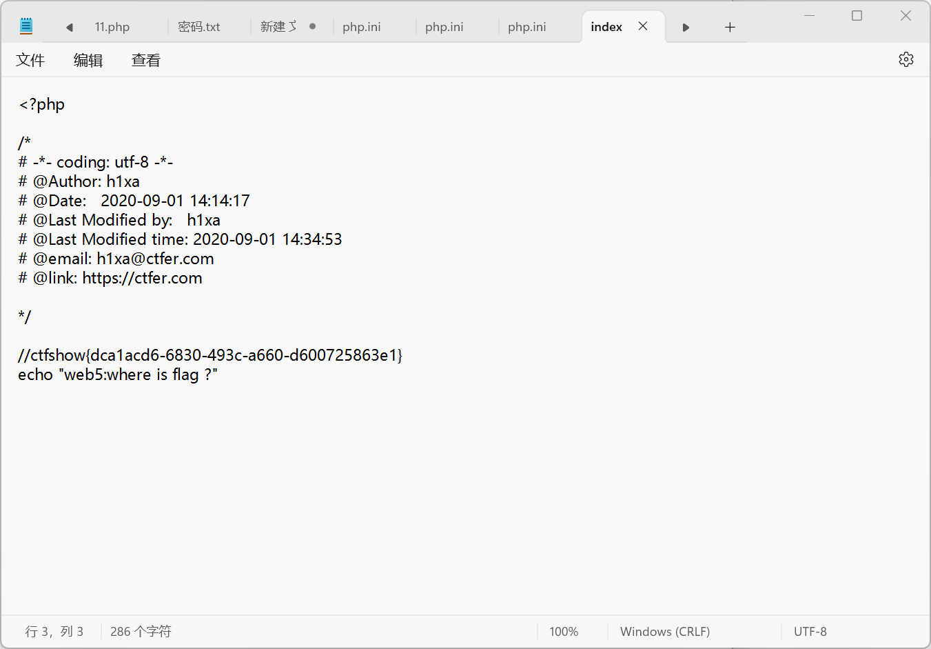Viewport: 931px width, 649px height.
Task: Close the index tab
Action: 642,26
